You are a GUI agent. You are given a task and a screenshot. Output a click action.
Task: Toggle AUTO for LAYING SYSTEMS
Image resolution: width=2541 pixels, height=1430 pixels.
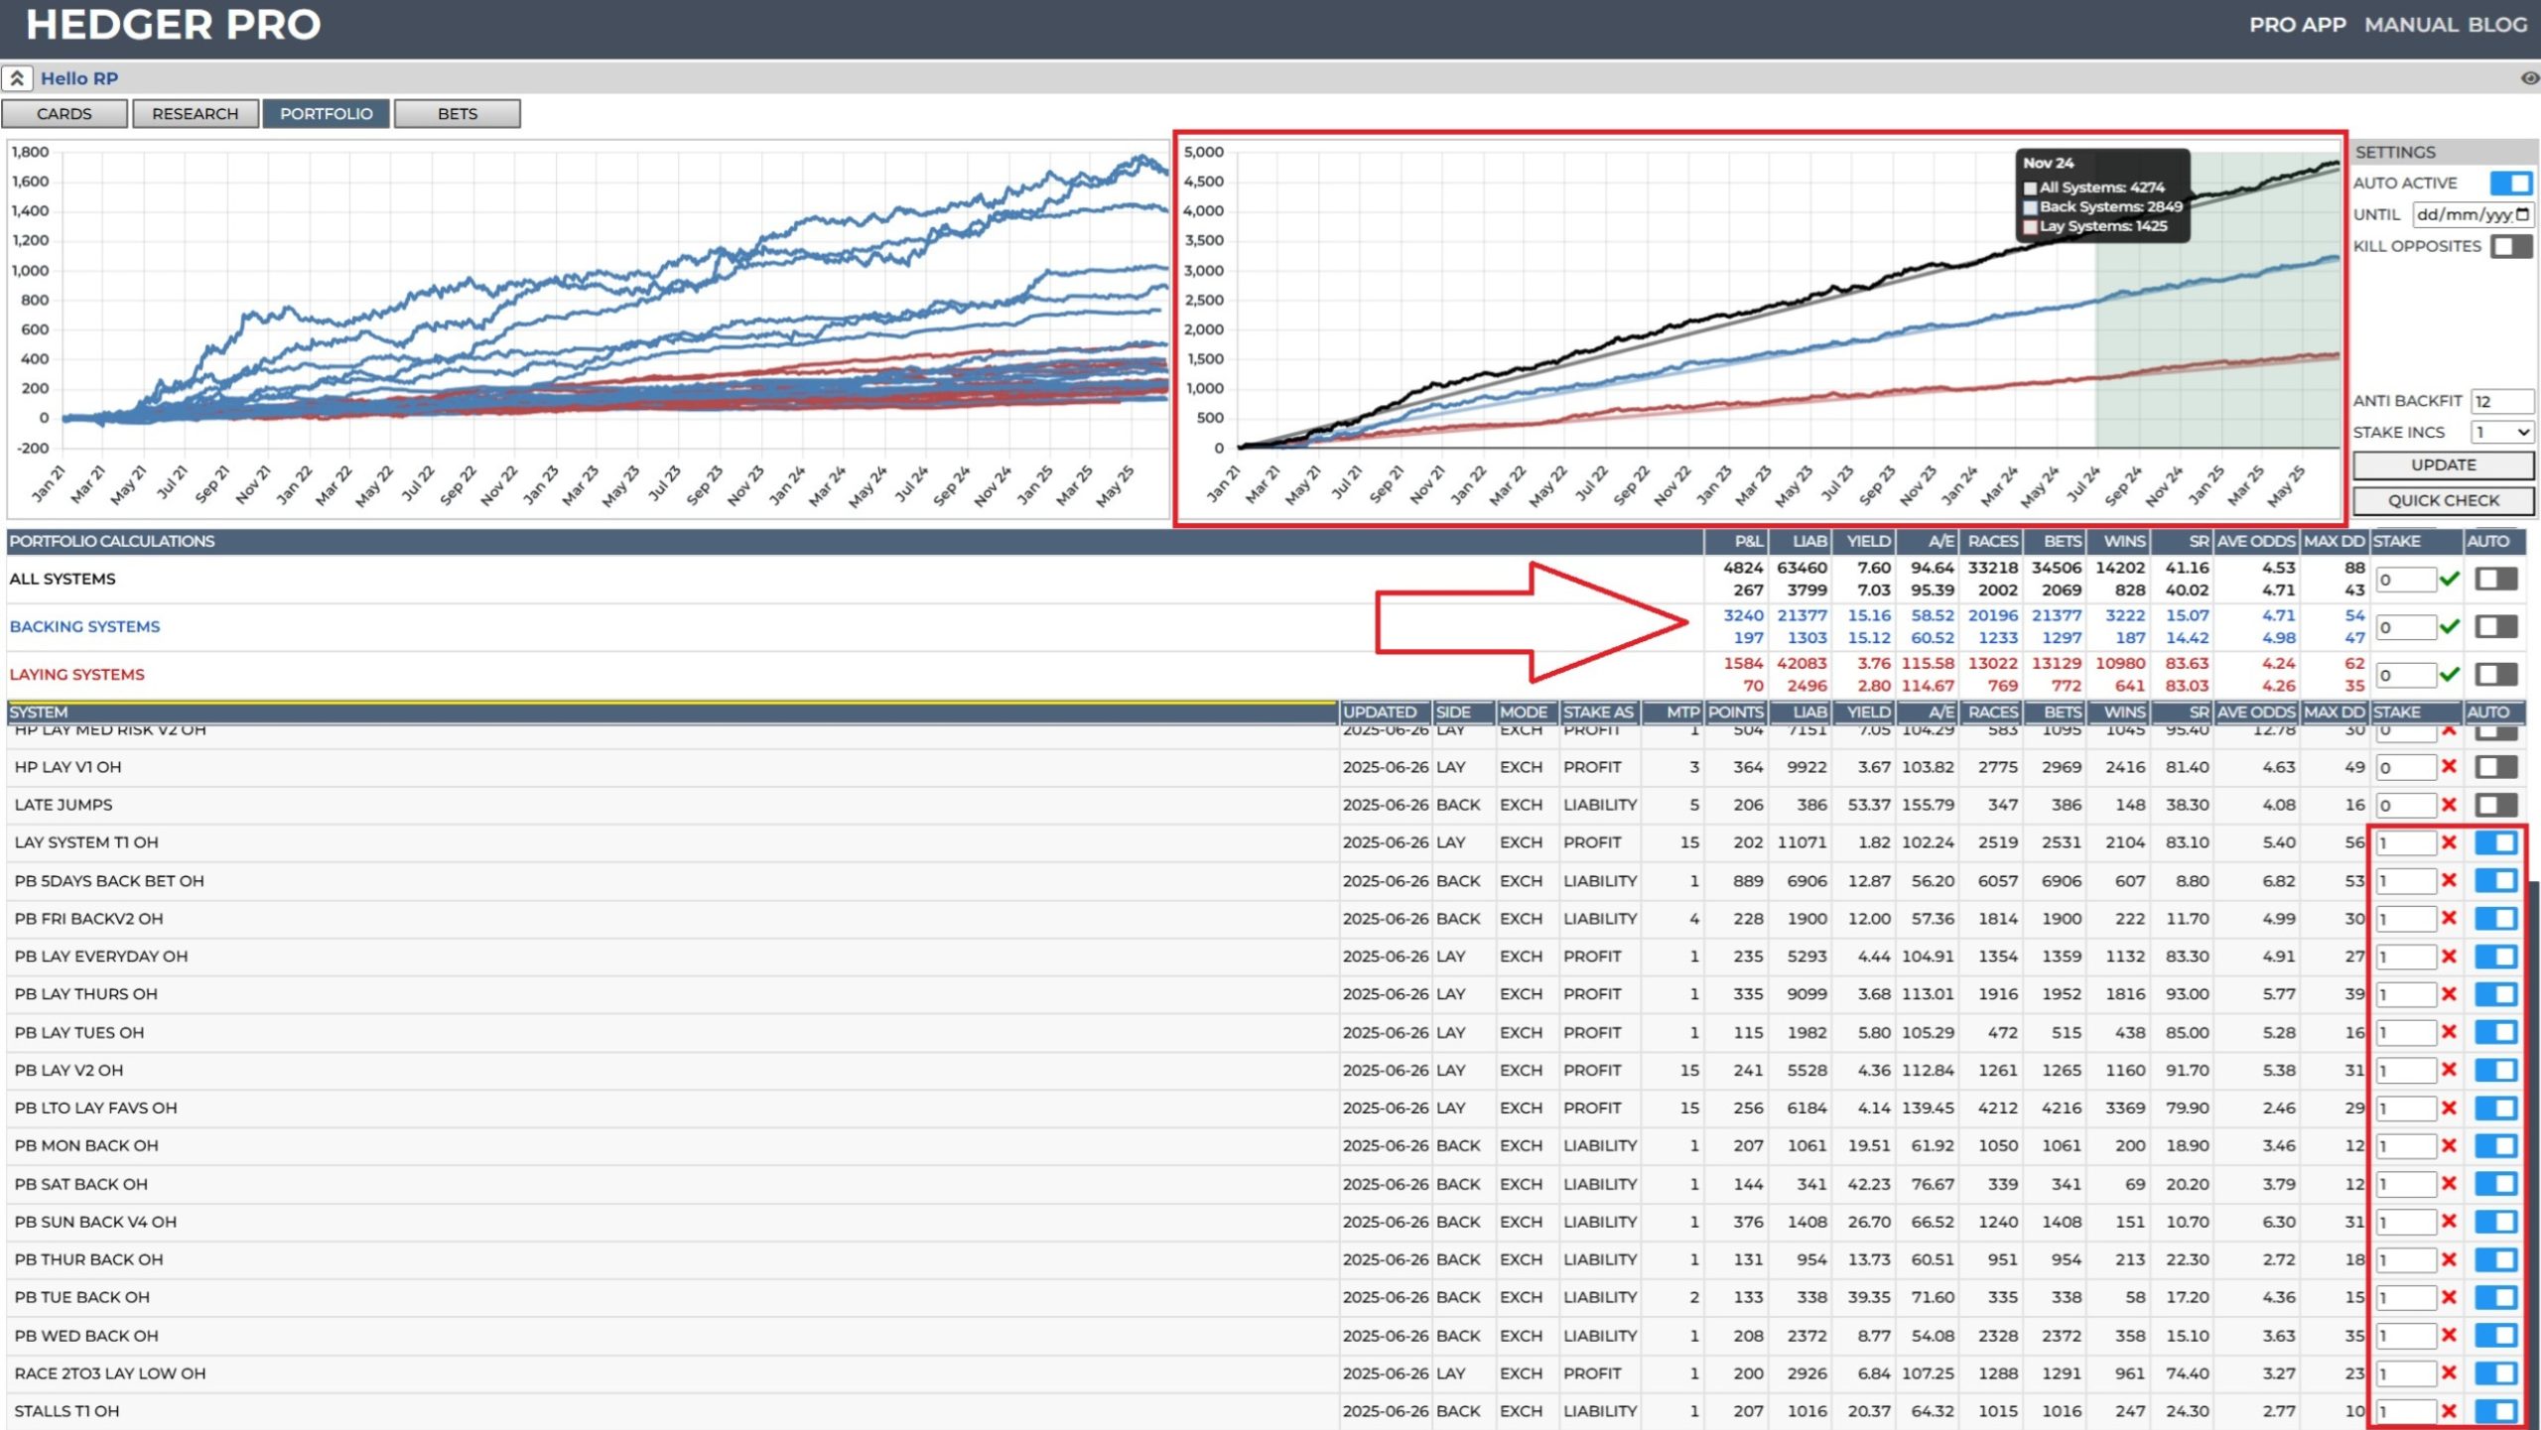tap(2496, 675)
